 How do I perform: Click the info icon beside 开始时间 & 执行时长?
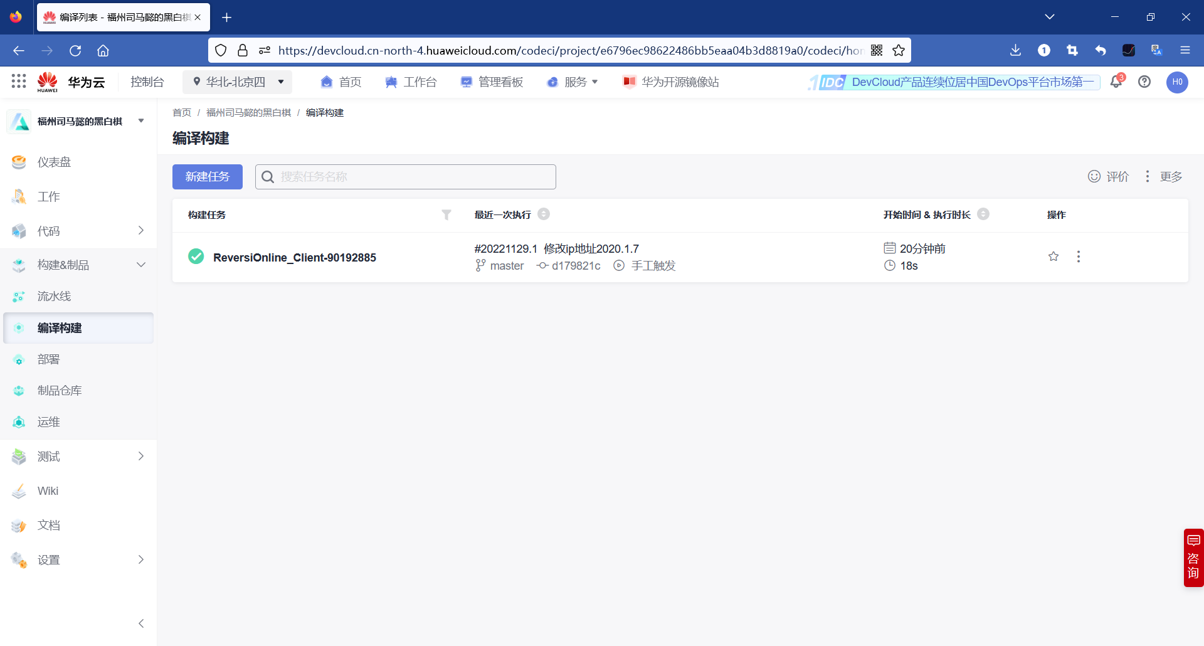984,214
